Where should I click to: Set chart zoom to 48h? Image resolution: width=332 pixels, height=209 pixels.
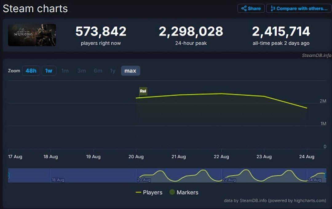pos(31,71)
